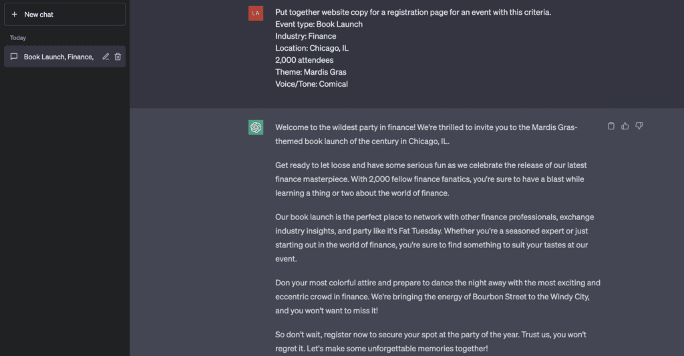Click the plus icon beside New chat

click(15, 15)
